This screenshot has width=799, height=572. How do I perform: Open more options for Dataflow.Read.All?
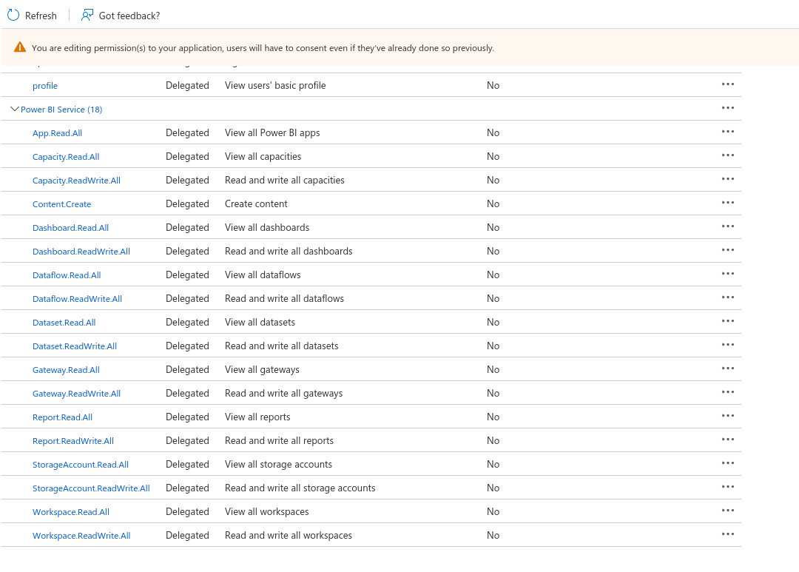[x=728, y=274]
